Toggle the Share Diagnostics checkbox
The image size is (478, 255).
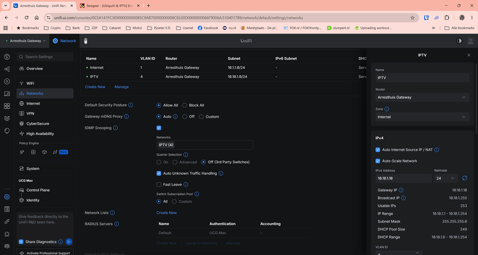[x=21, y=242]
